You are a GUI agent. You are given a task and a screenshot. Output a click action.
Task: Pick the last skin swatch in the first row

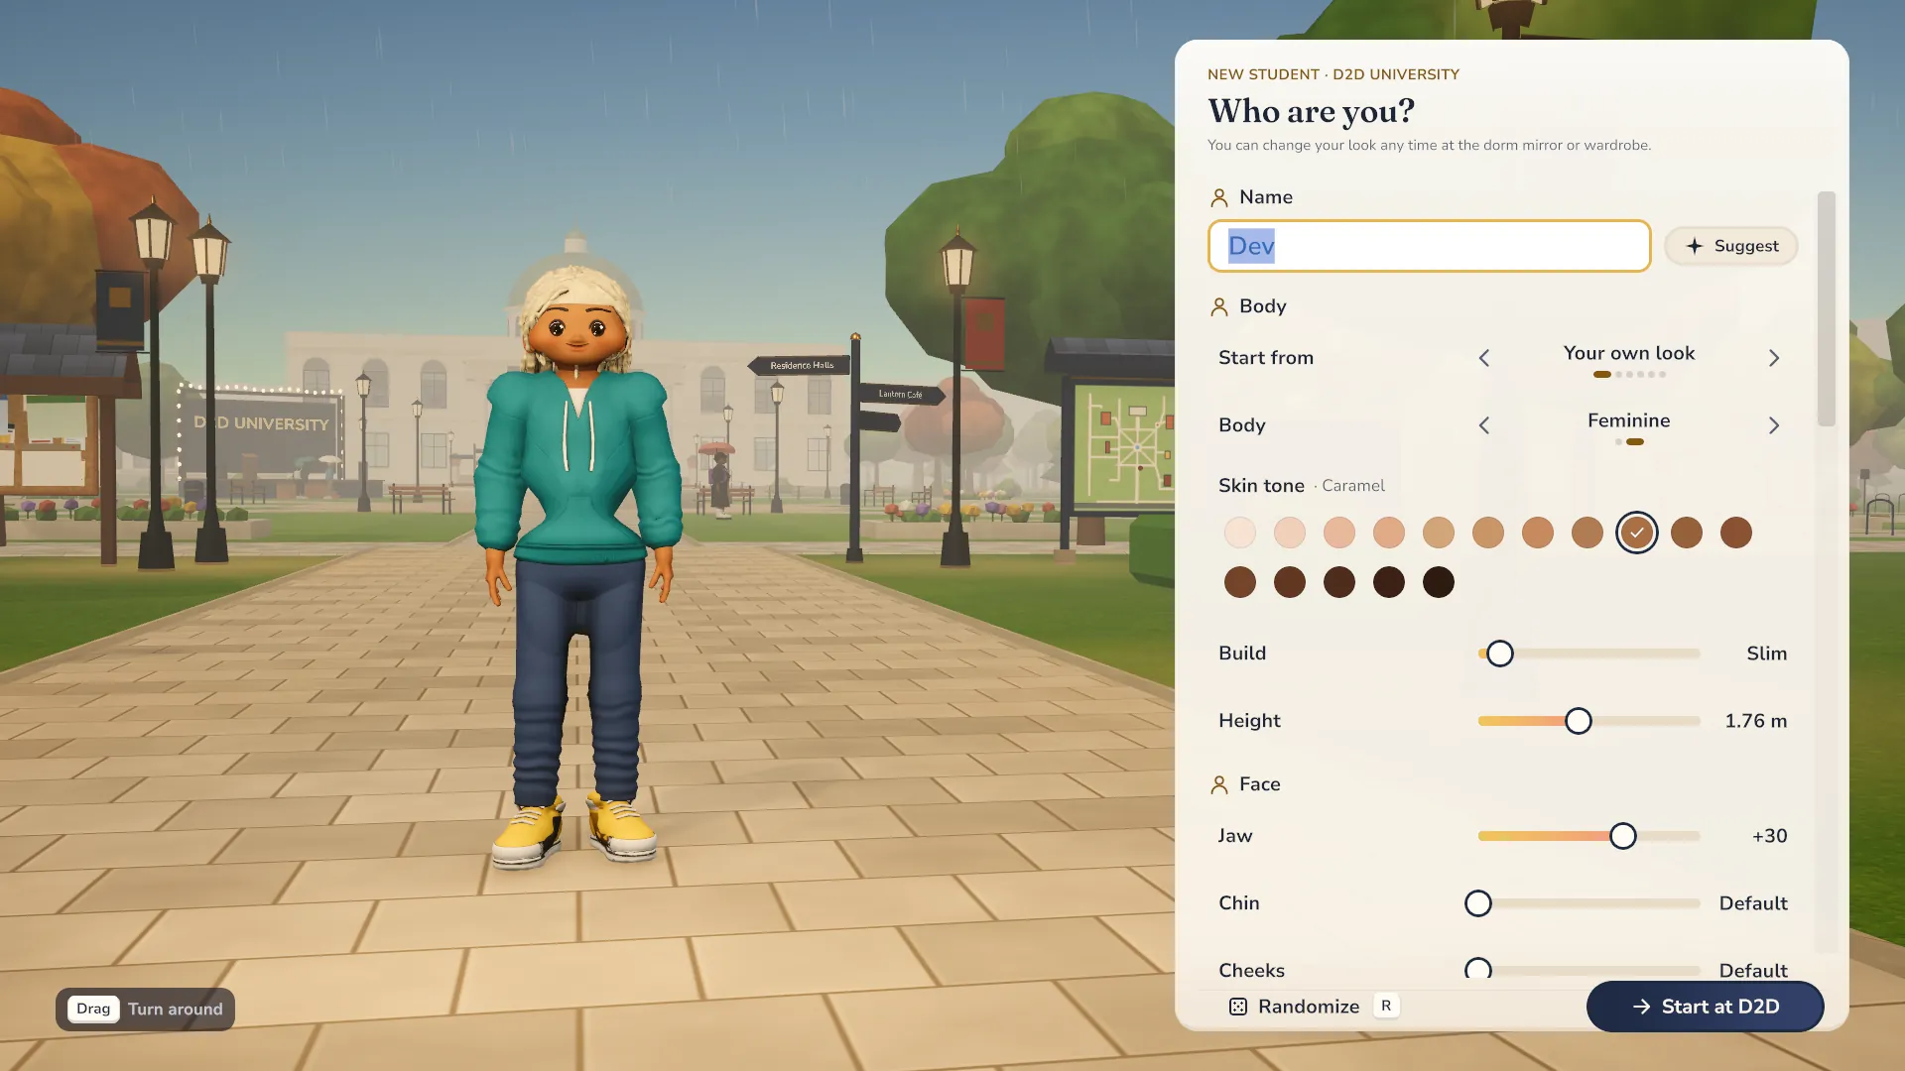(1736, 533)
